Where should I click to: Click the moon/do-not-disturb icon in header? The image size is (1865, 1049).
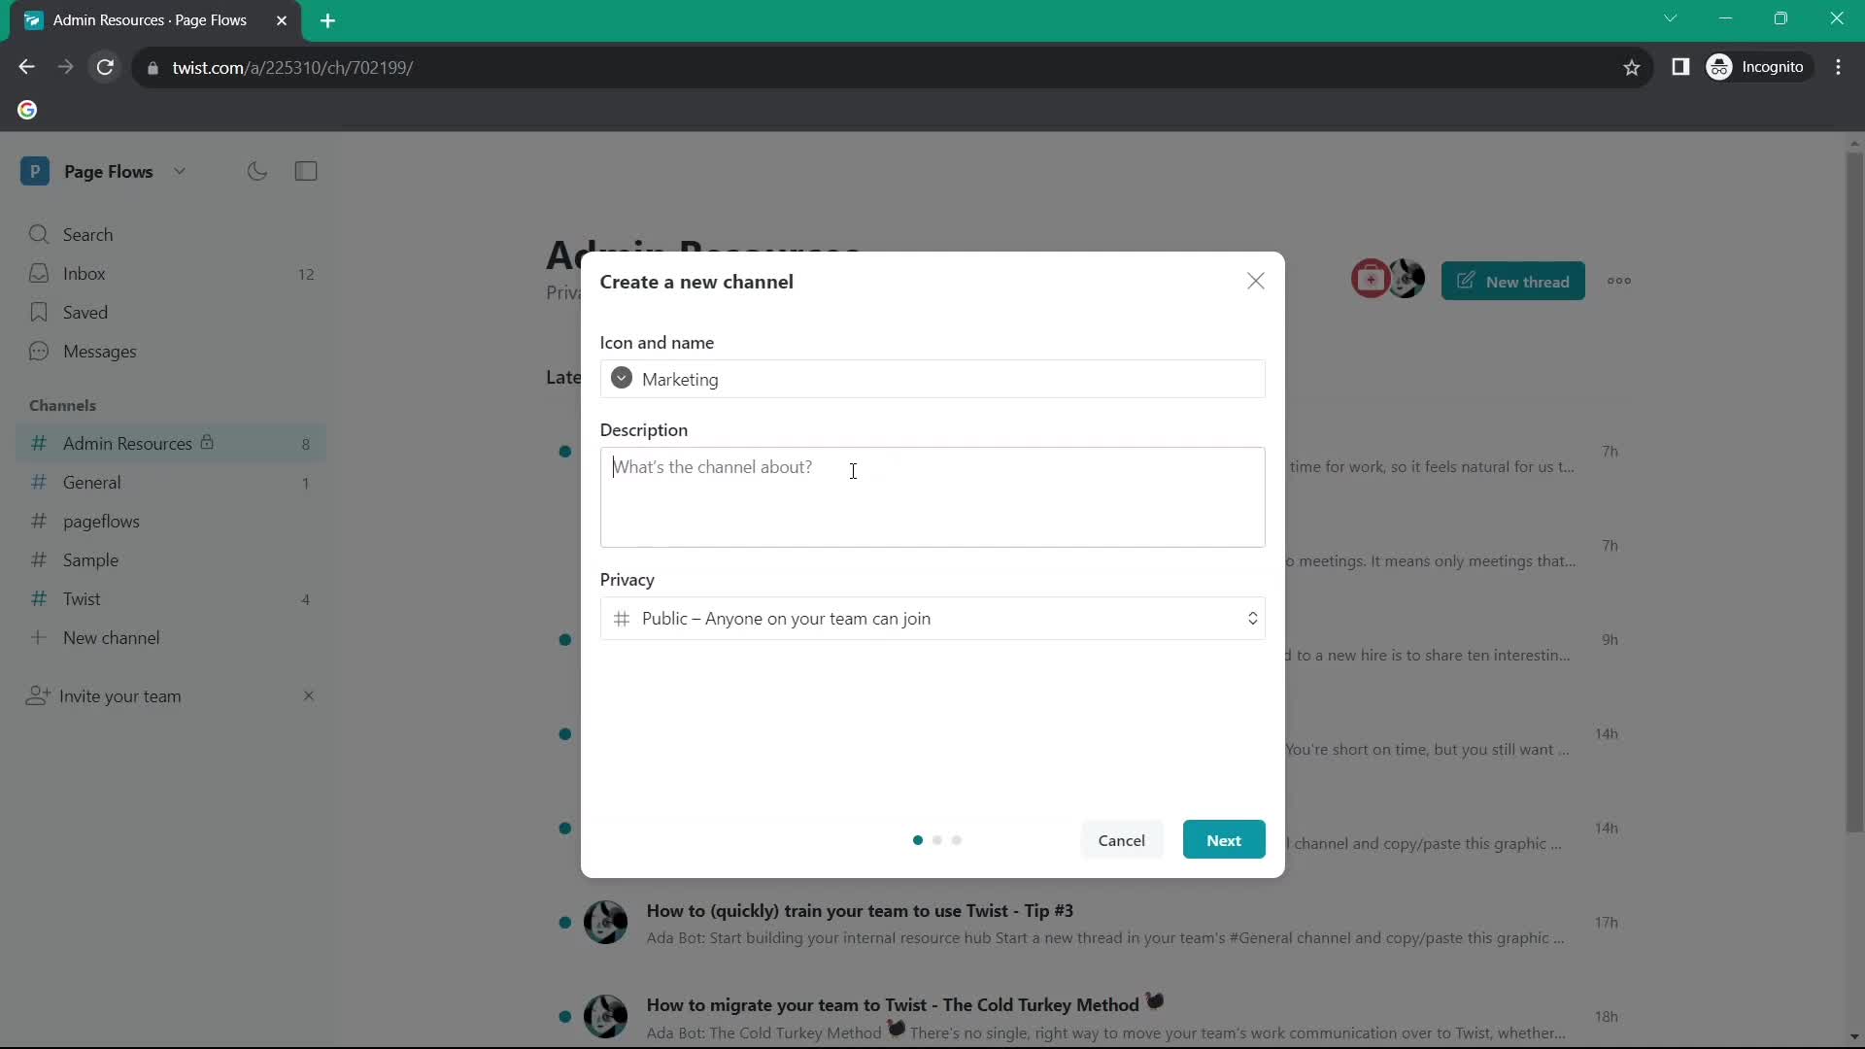(256, 170)
